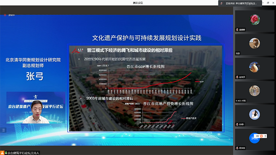Click the muted microphone icon in speaking indicator

click(222, 3)
